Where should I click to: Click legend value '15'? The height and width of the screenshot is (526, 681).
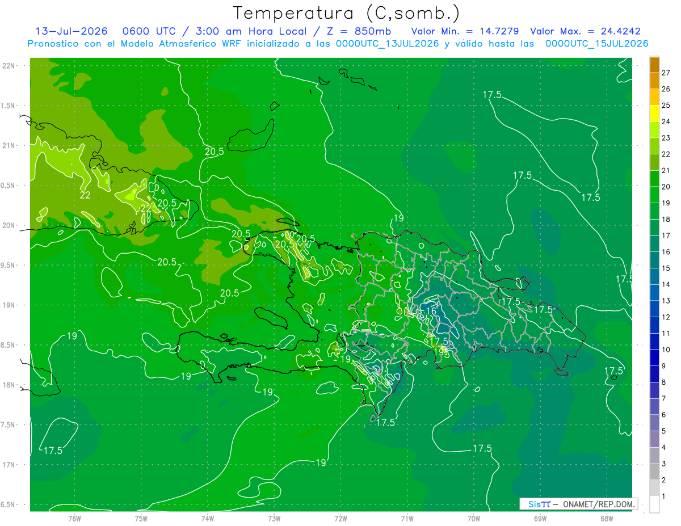coord(667,268)
